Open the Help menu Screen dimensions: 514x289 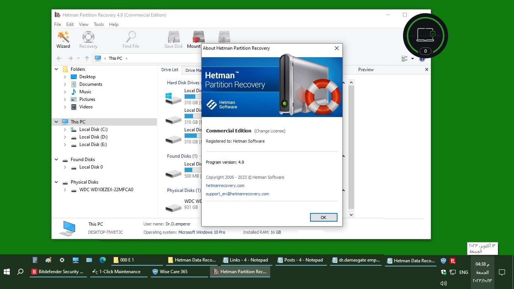tap(114, 24)
